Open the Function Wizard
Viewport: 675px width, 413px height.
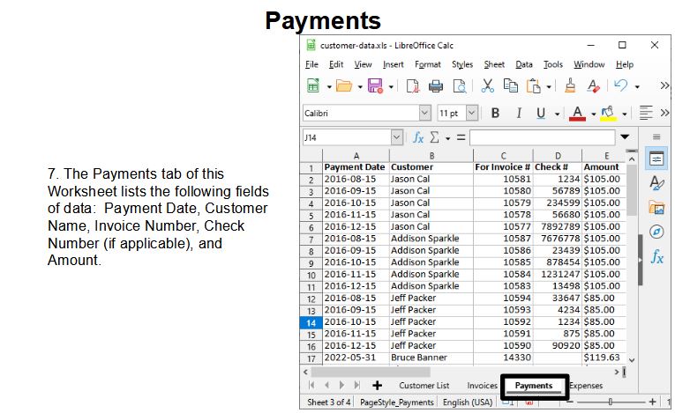tap(418, 137)
